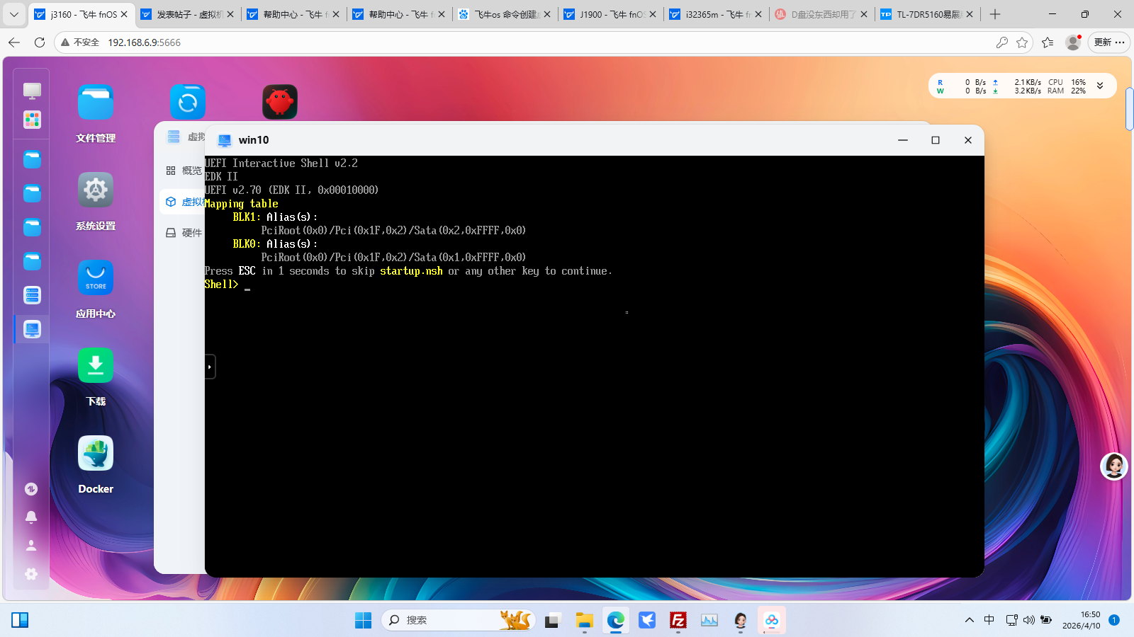The width and height of the screenshot is (1134, 637).
Task: Open the browser tab list dropdown
Action: click(13, 14)
